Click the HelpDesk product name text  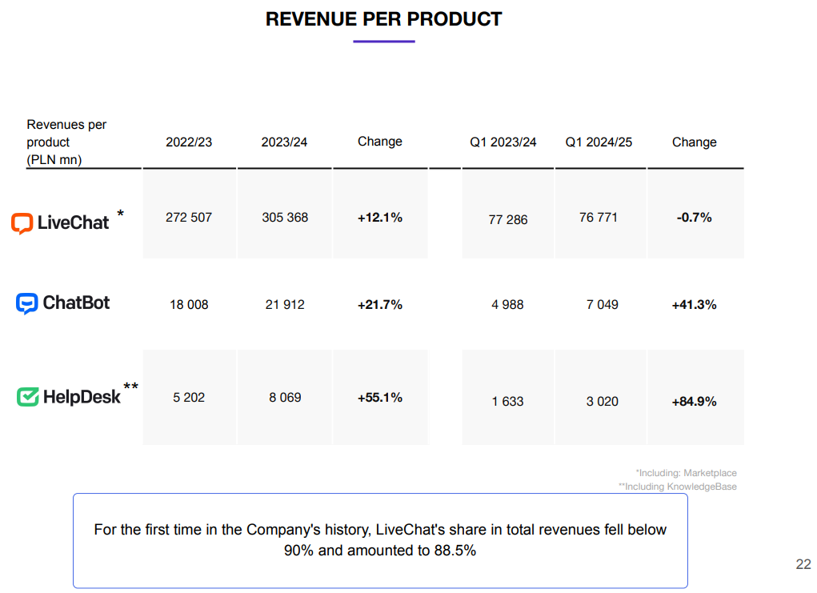coord(82,397)
